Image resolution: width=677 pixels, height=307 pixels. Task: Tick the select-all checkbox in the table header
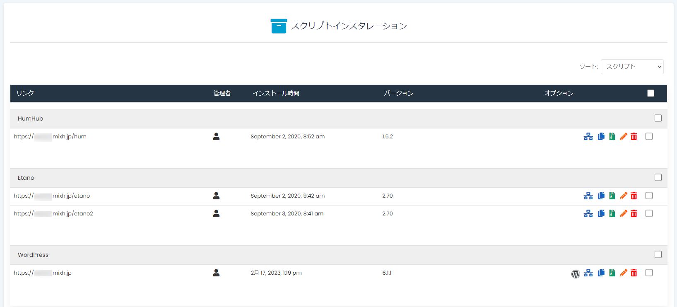click(650, 93)
